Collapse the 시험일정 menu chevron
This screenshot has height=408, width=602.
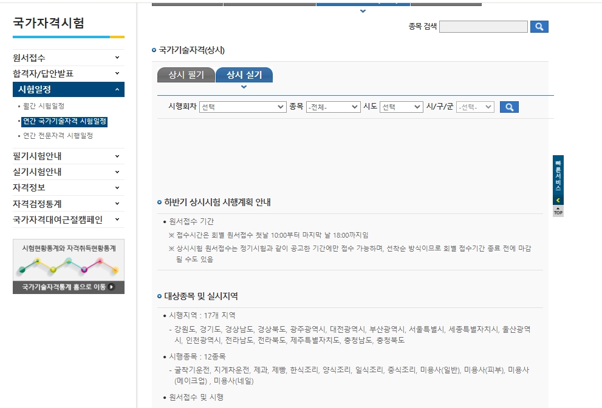pyautogui.click(x=117, y=89)
